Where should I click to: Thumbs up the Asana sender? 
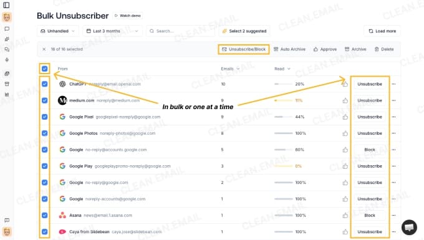tap(345, 216)
